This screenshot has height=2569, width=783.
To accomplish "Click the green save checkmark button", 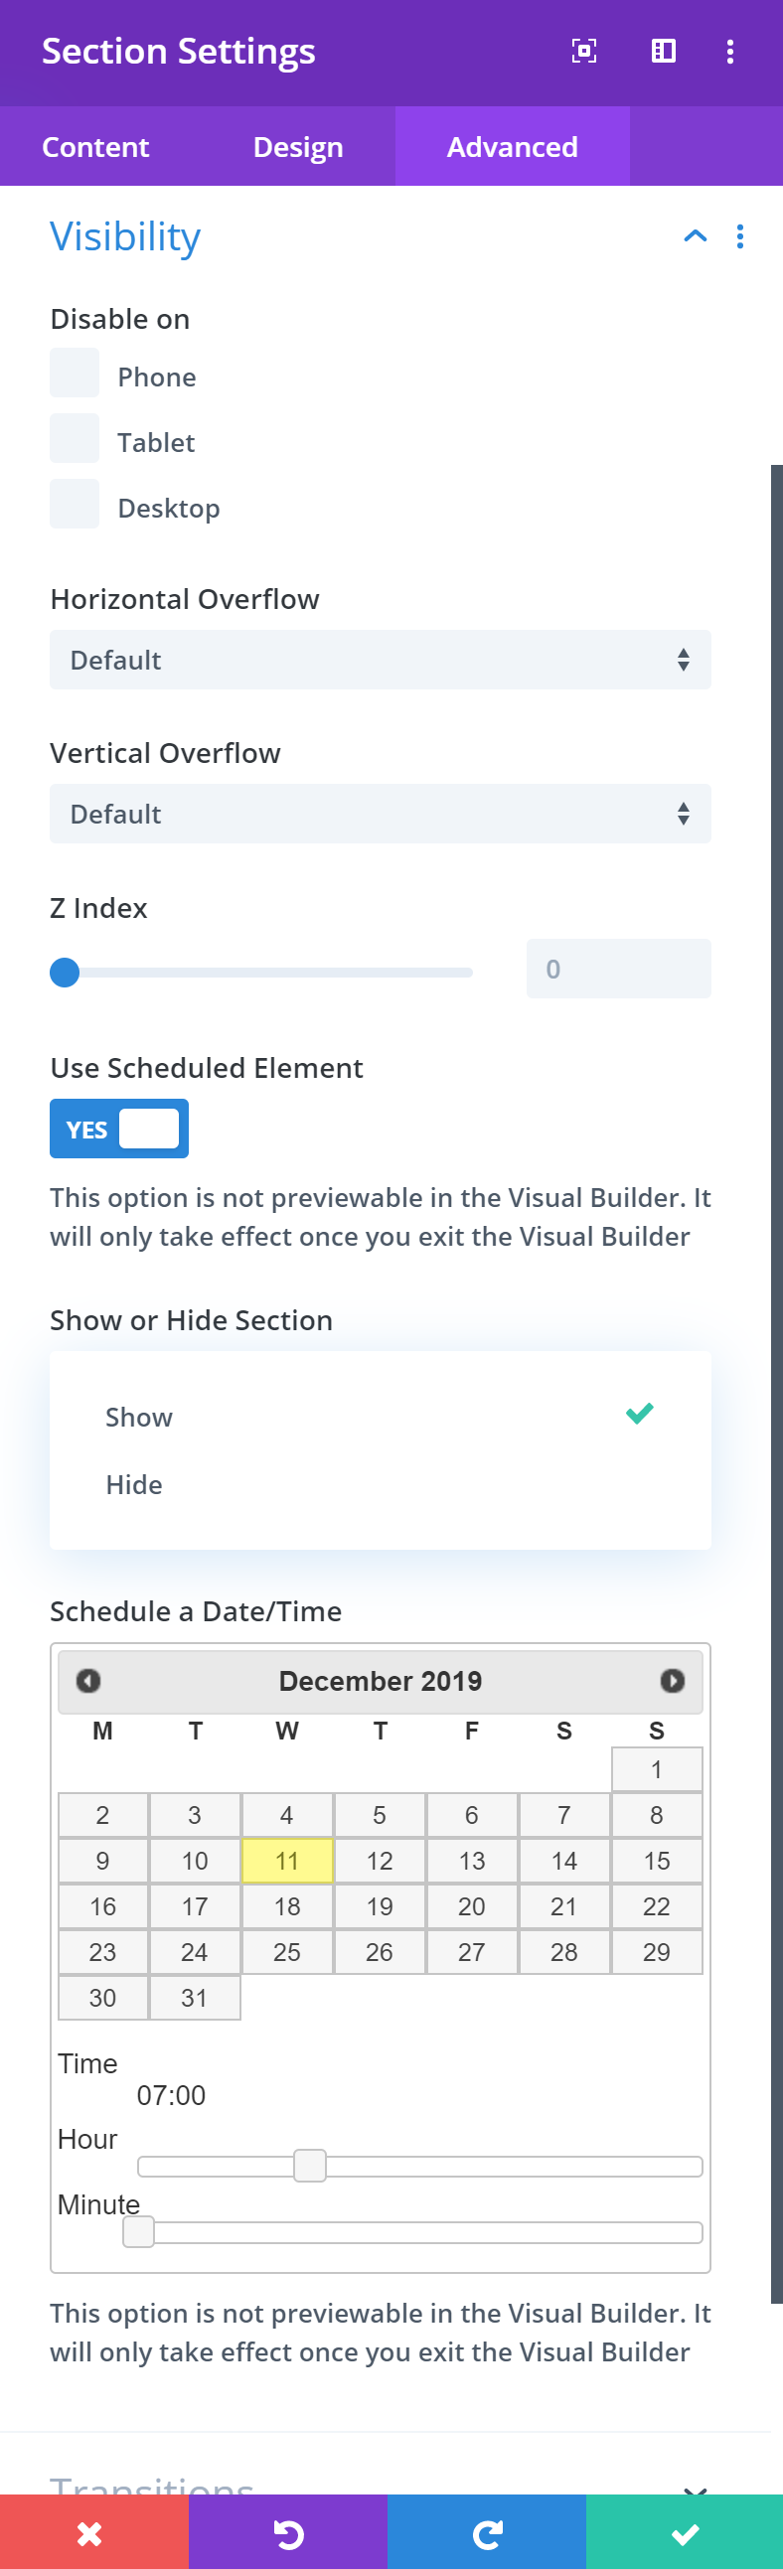I will [x=686, y=2534].
